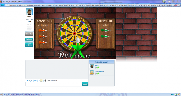Click vahid's avatar in top-left profile
This screenshot has width=181, height=96.
coord(29,12)
